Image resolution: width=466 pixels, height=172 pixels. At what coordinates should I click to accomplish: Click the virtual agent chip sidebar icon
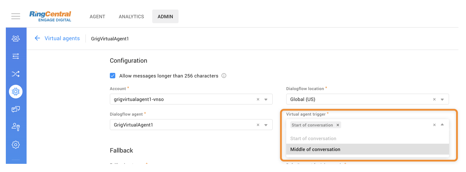[16, 92]
